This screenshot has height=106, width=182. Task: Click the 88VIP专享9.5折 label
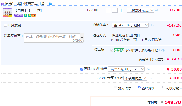coord(110,78)
